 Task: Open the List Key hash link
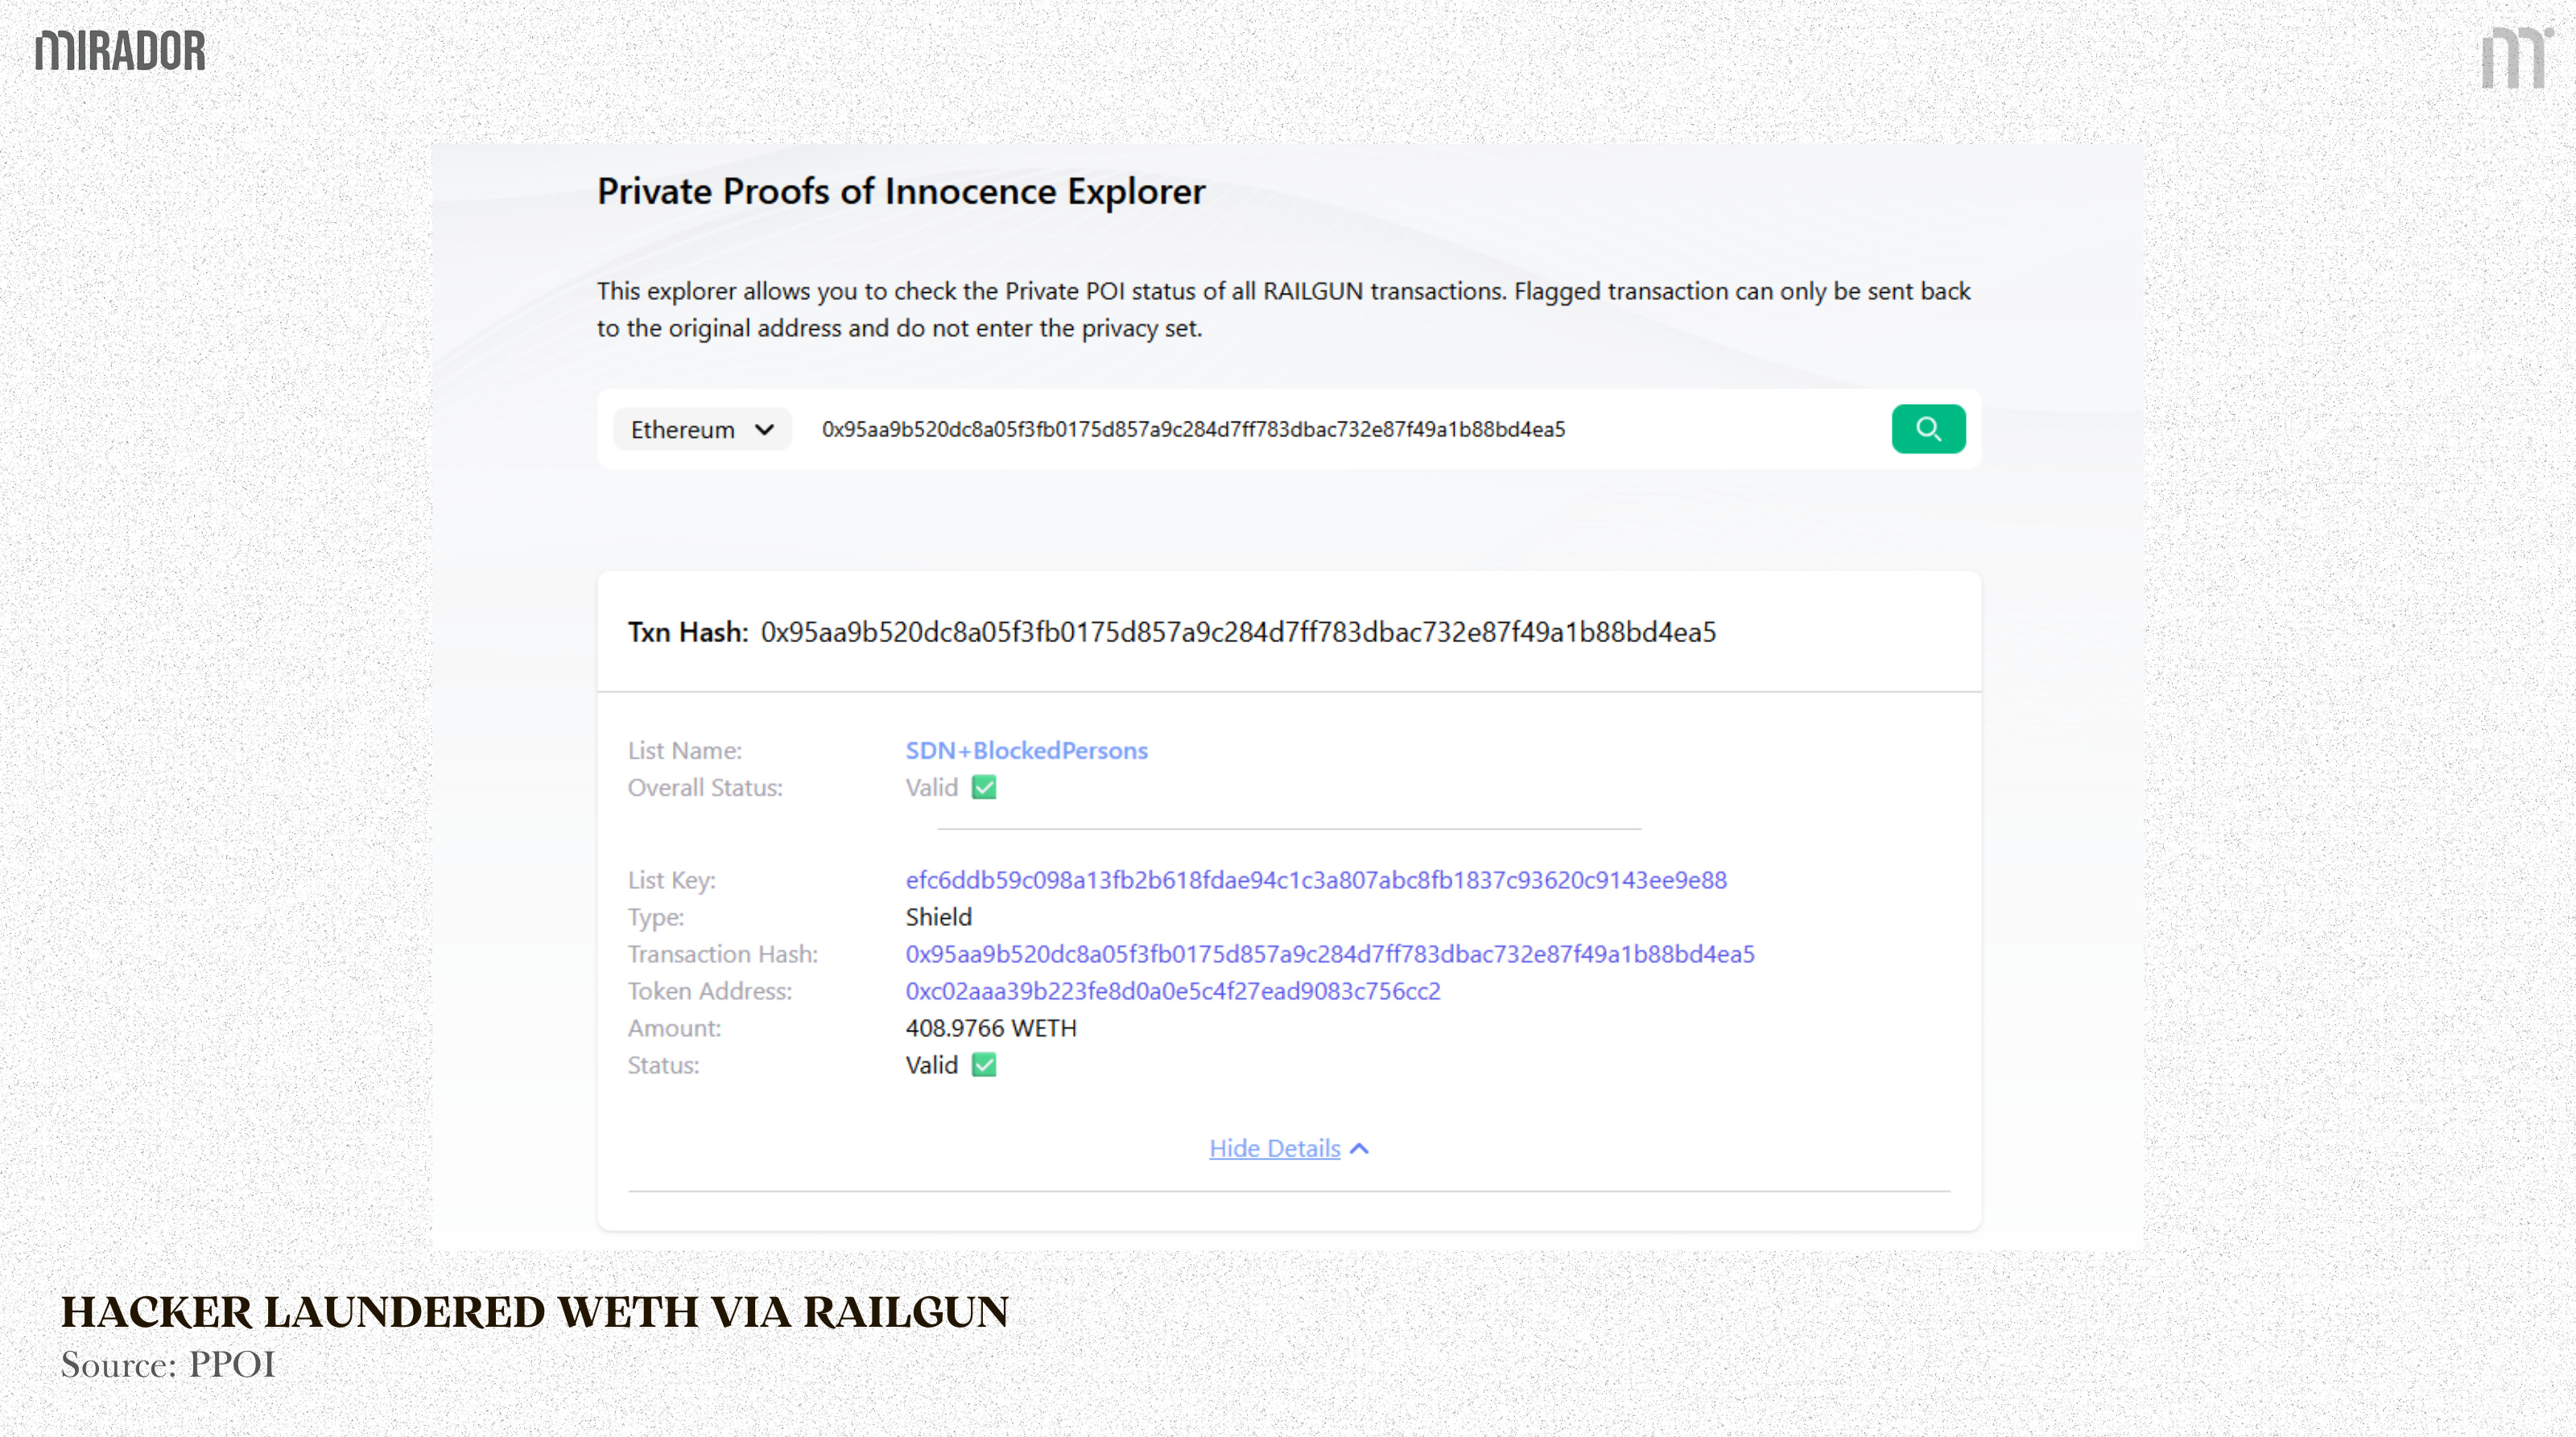(1316, 880)
